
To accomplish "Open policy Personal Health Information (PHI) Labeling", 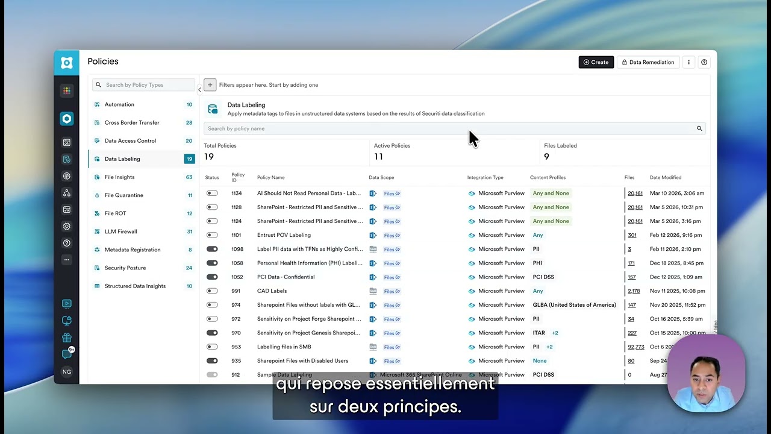I will pyautogui.click(x=310, y=263).
